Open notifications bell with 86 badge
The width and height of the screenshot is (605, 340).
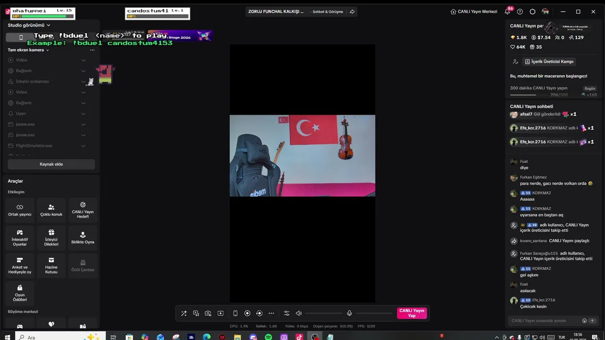click(x=507, y=12)
